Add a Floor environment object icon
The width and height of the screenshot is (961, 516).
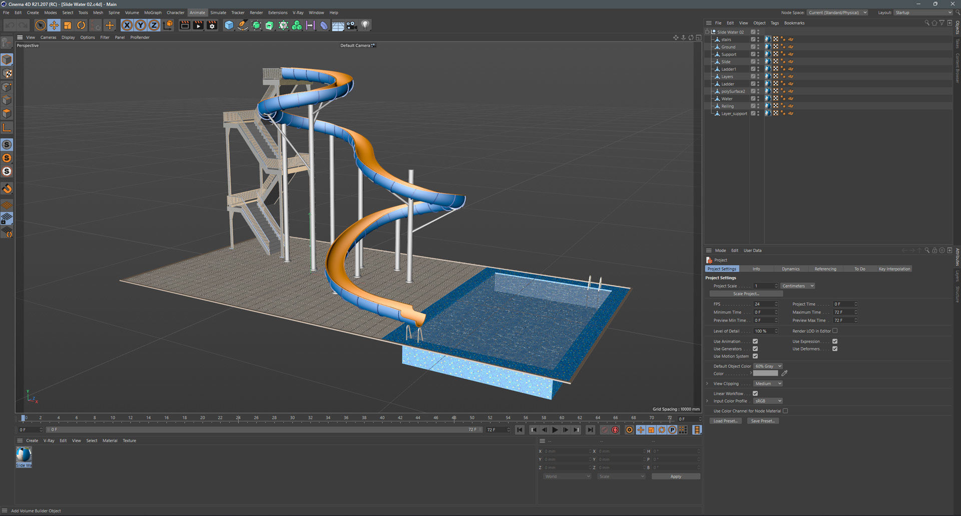(338, 25)
